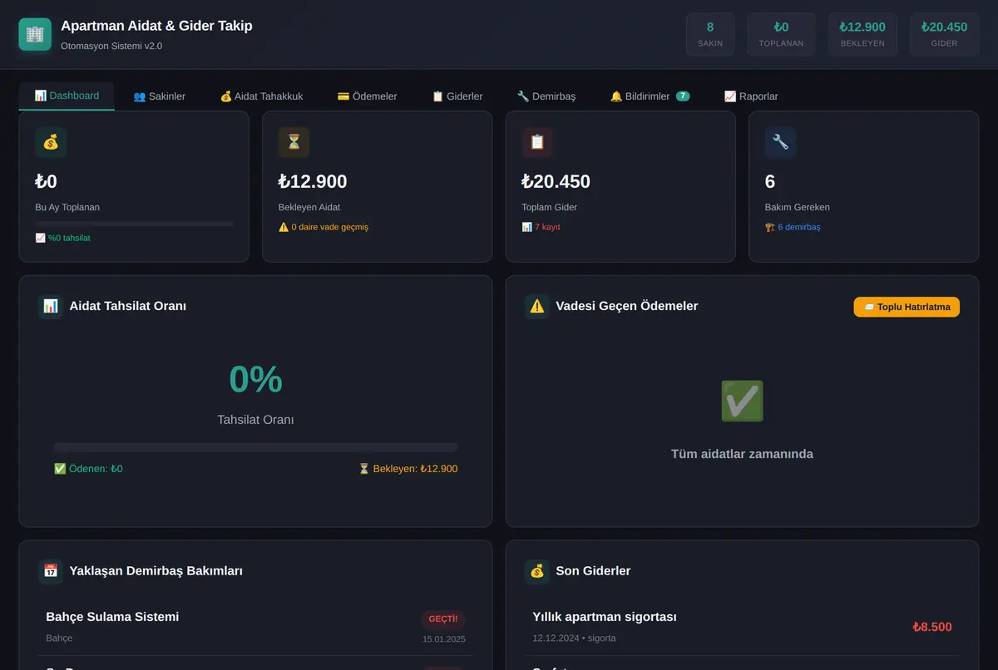This screenshot has height=670, width=998.
Task: Click the large 0% collection rate value
Action: pos(255,379)
